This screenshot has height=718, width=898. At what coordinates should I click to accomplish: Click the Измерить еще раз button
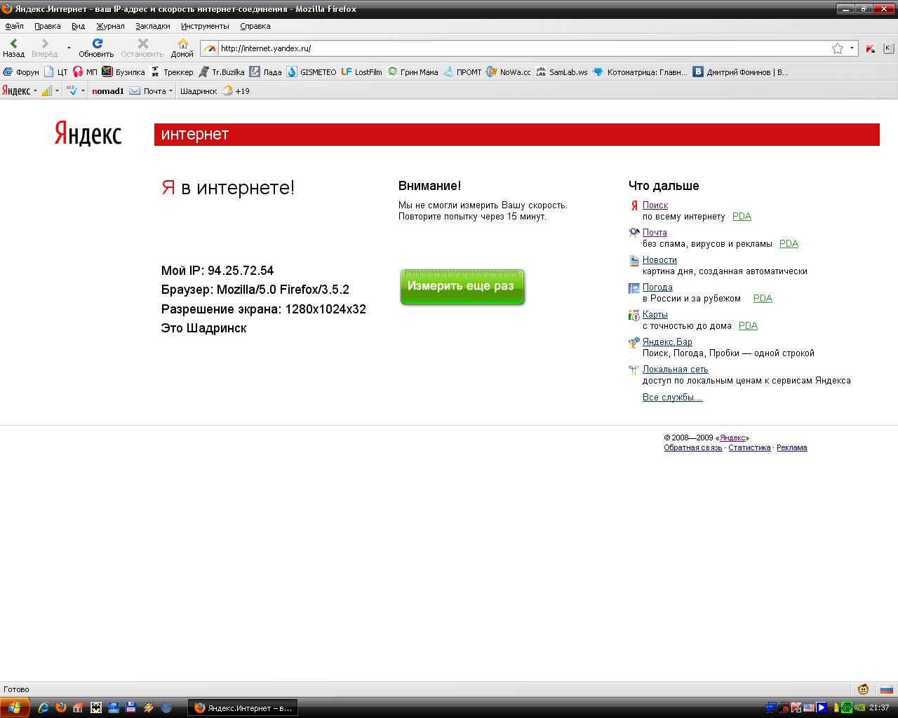click(x=462, y=286)
